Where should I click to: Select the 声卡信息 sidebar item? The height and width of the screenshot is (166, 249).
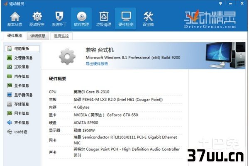click(18, 122)
